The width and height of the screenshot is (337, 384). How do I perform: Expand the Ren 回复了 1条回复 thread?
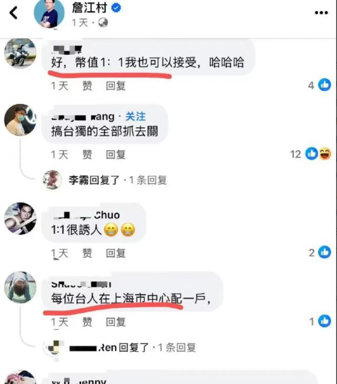133,348
